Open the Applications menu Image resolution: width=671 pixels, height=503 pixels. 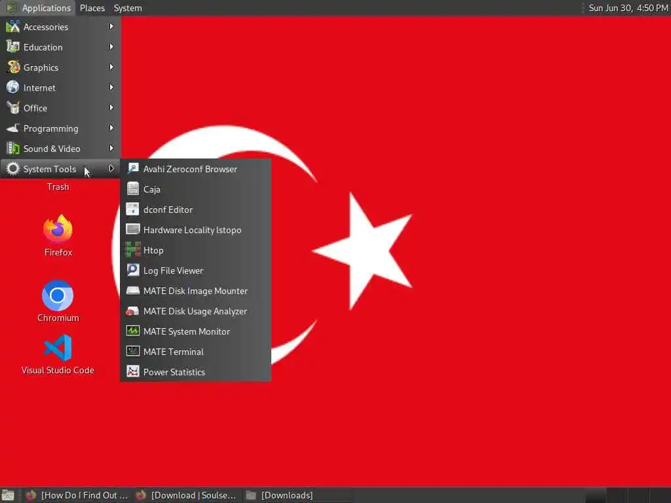coord(39,8)
